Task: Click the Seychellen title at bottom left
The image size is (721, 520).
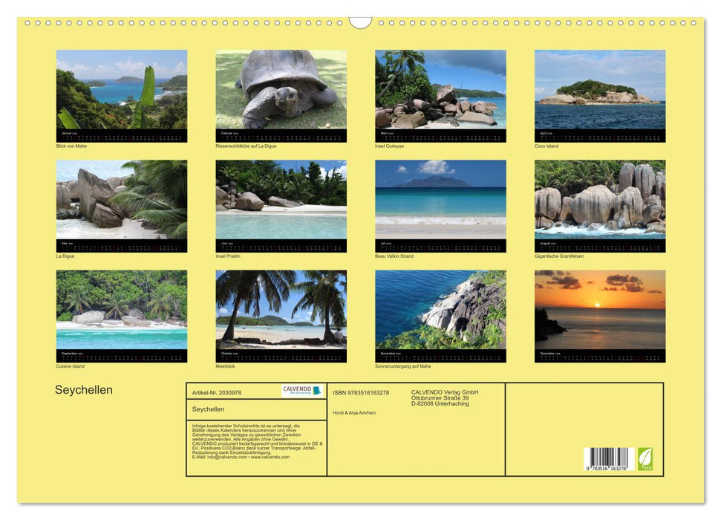Action: coord(83,390)
